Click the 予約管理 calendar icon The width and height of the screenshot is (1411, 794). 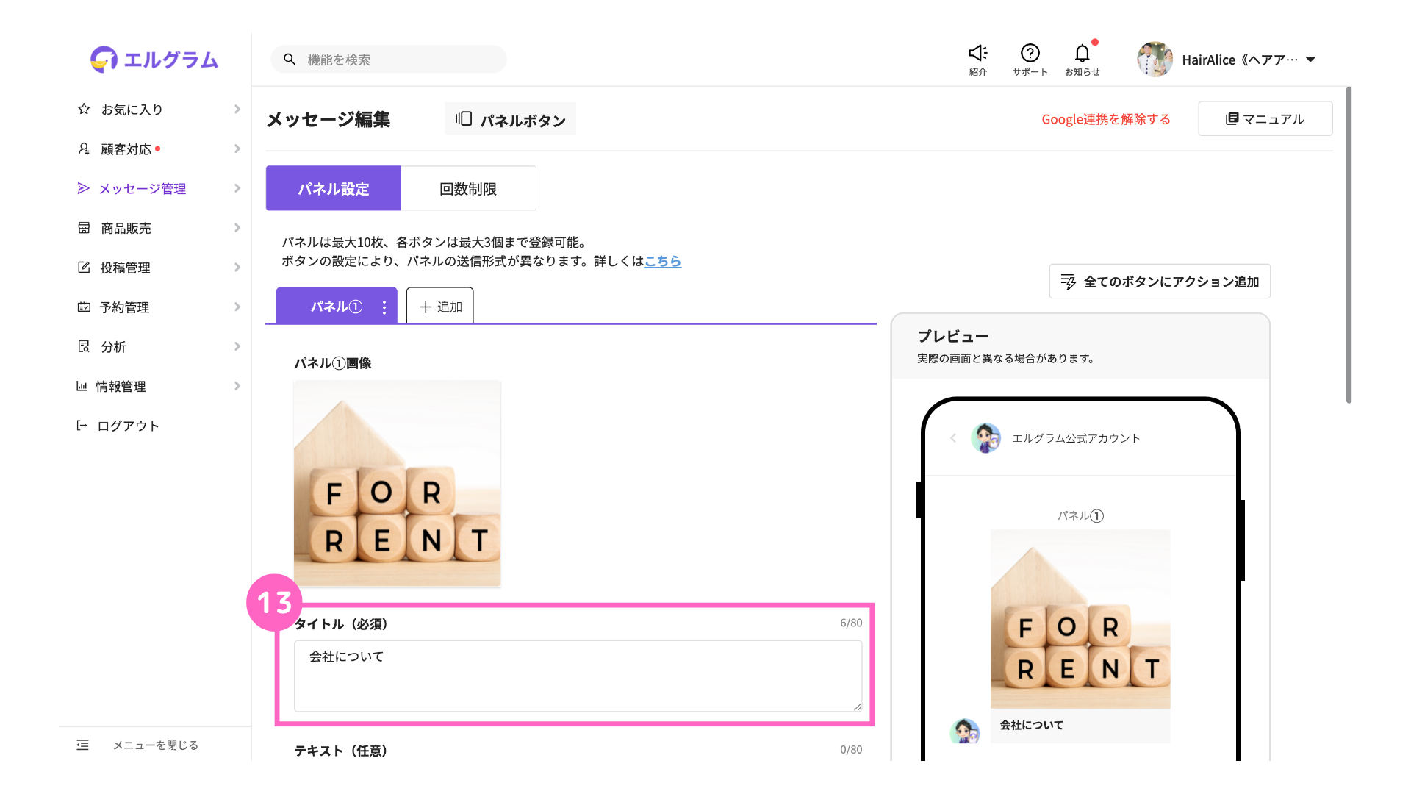[x=84, y=307]
